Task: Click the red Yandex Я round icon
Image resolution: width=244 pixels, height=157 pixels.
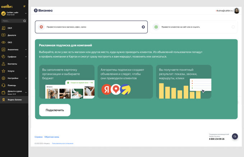Action: (107, 89)
